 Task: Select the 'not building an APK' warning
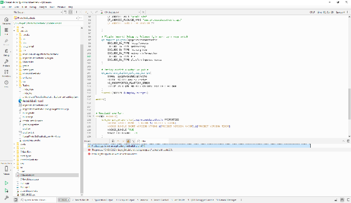pyautogui.click(x=199, y=146)
